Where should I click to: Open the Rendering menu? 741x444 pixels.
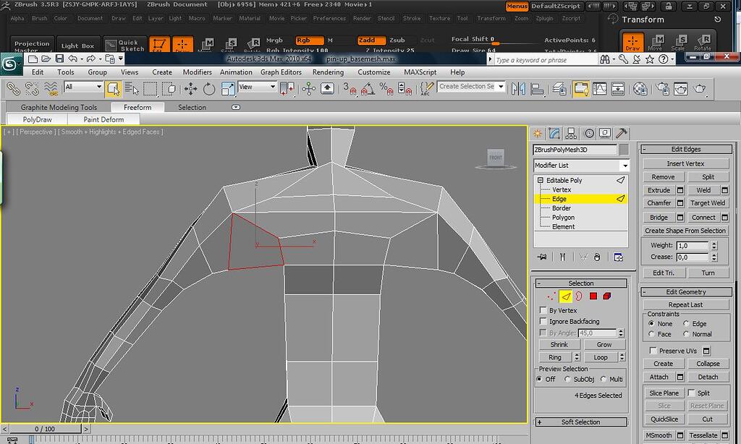(x=328, y=72)
